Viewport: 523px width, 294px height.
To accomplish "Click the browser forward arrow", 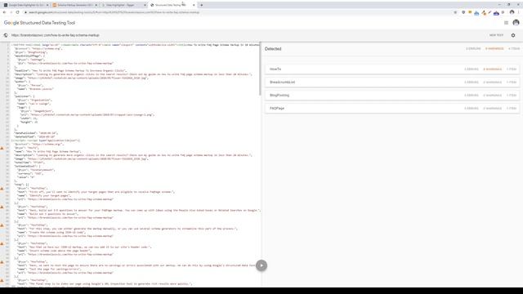I will pyautogui.click(x=11, y=12).
